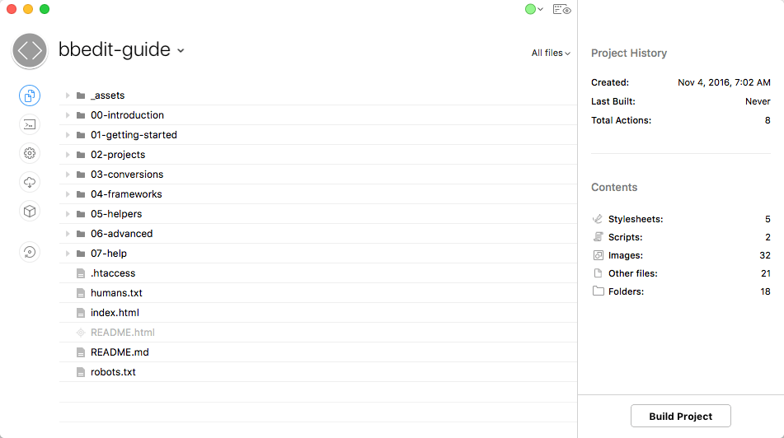Click the green server status indicator
Image resolution: width=784 pixels, height=438 pixels.
click(x=530, y=9)
